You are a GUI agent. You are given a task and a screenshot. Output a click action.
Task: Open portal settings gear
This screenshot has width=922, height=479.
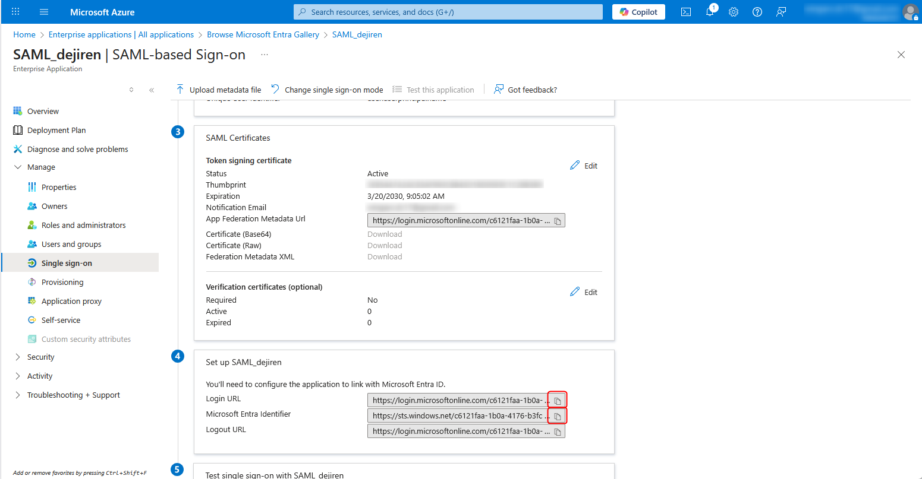click(x=734, y=12)
